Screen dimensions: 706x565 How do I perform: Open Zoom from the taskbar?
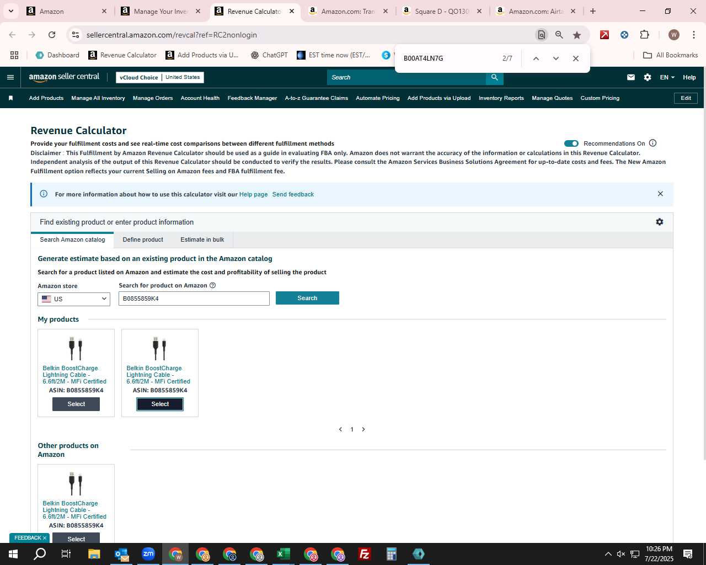point(148,554)
